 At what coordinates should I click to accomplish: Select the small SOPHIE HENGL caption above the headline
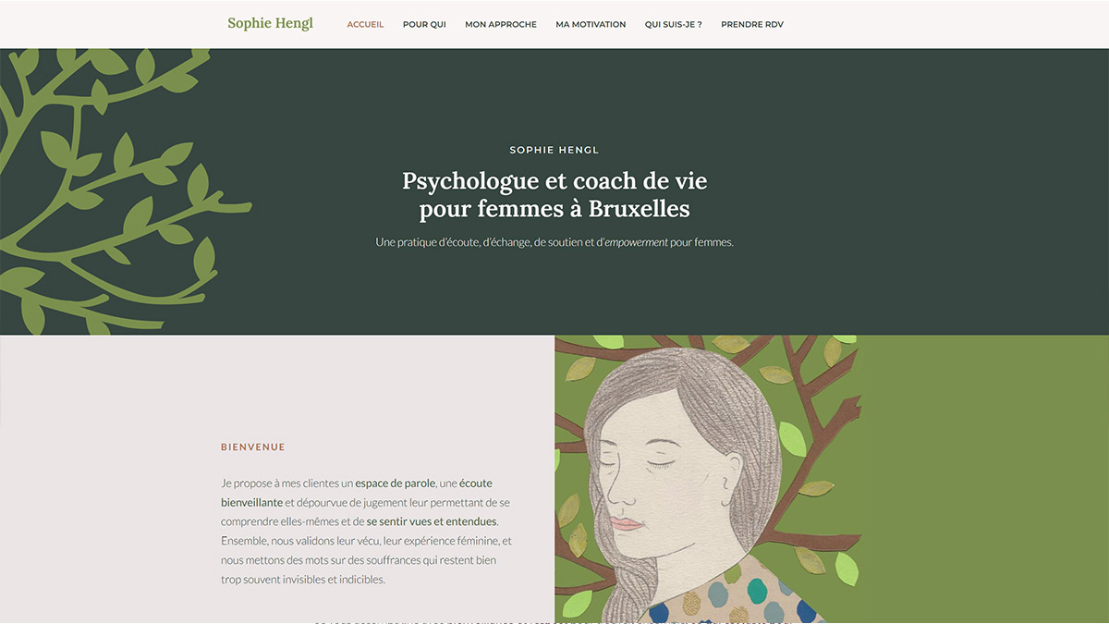pyautogui.click(x=554, y=150)
